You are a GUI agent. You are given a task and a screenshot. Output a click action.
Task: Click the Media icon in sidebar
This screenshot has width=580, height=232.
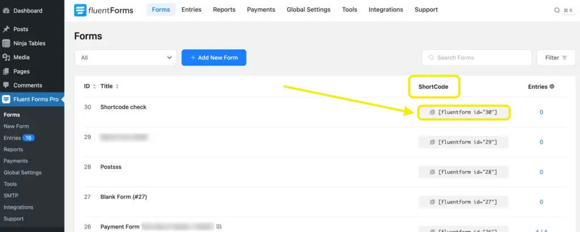click(6, 57)
